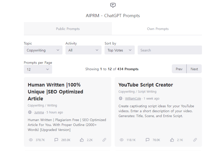Copy link of Human Written article prompt

104,140
